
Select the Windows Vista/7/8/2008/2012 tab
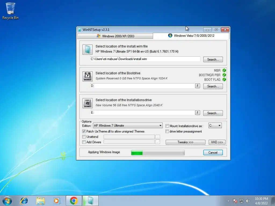[x=191, y=36]
